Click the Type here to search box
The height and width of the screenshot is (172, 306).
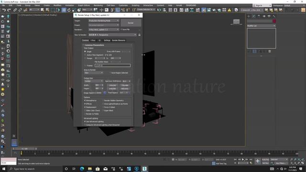pos(35,169)
